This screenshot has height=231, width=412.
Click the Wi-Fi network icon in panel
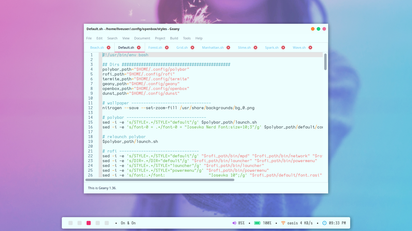coord(283,223)
